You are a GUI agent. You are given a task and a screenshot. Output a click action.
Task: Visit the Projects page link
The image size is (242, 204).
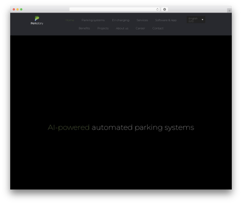coord(103,28)
